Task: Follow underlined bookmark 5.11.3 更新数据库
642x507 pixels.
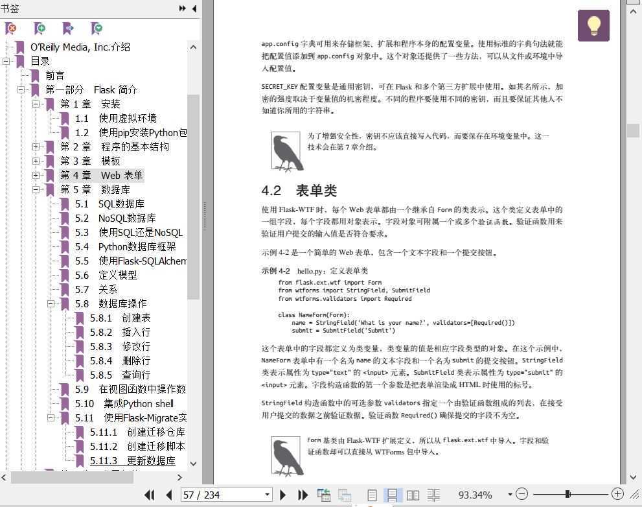Action: click(x=133, y=461)
